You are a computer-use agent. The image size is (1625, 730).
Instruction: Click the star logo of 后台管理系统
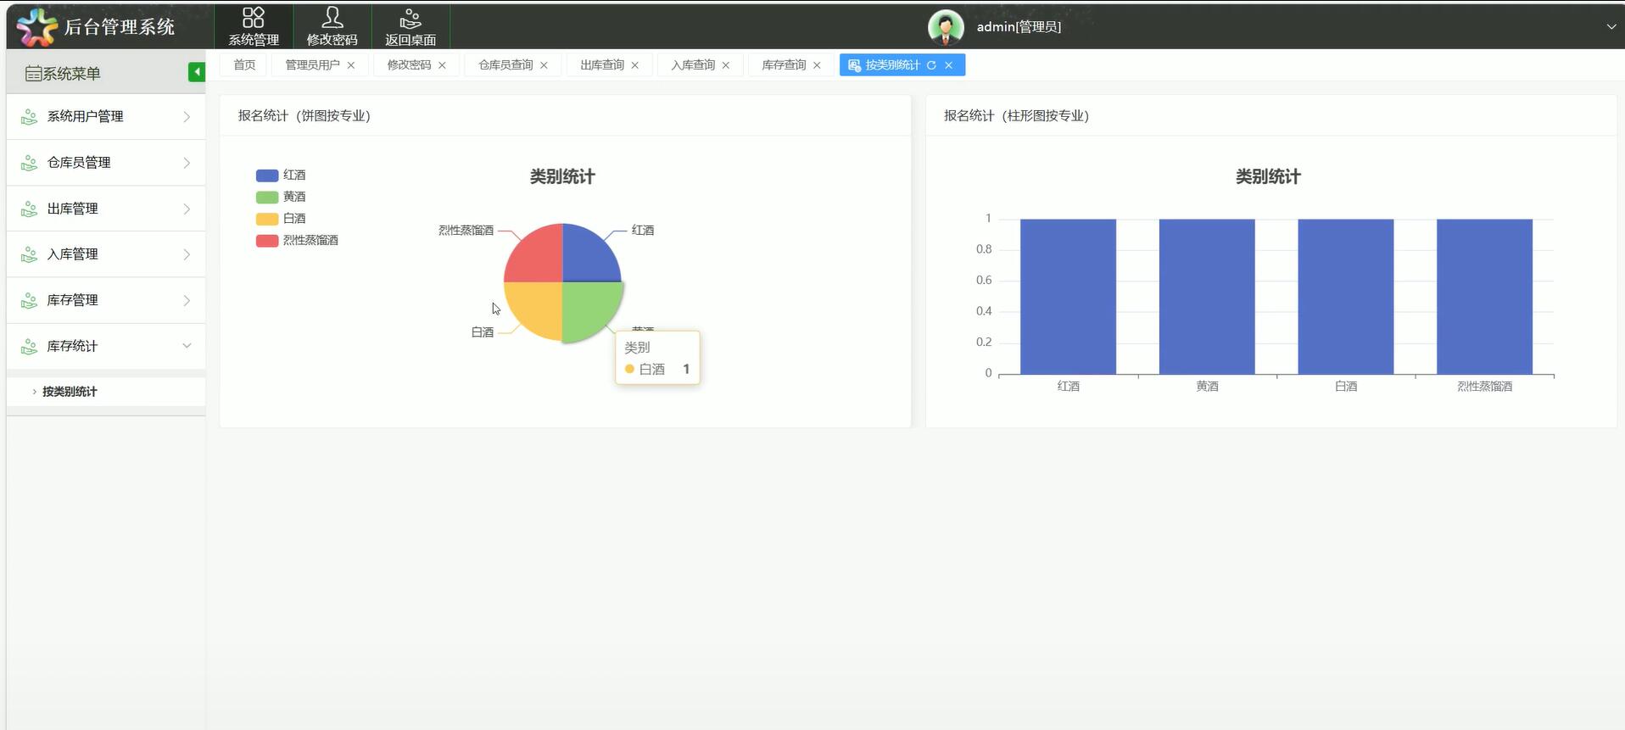[36, 27]
